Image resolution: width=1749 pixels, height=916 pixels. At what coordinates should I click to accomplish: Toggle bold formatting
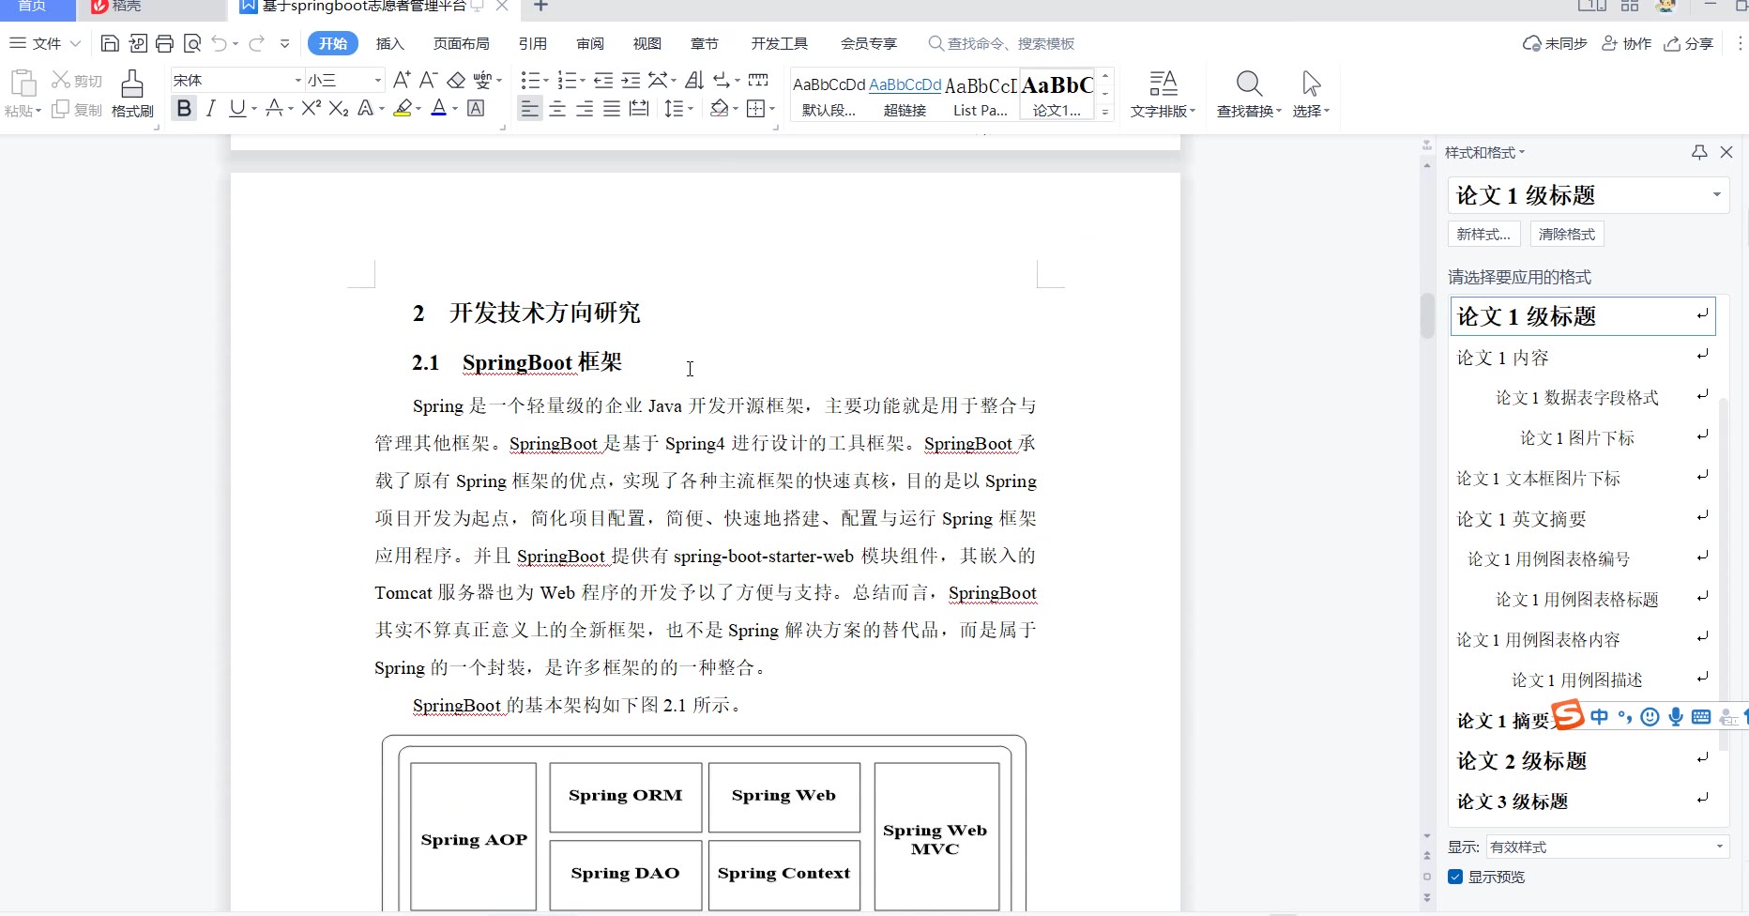pyautogui.click(x=184, y=109)
